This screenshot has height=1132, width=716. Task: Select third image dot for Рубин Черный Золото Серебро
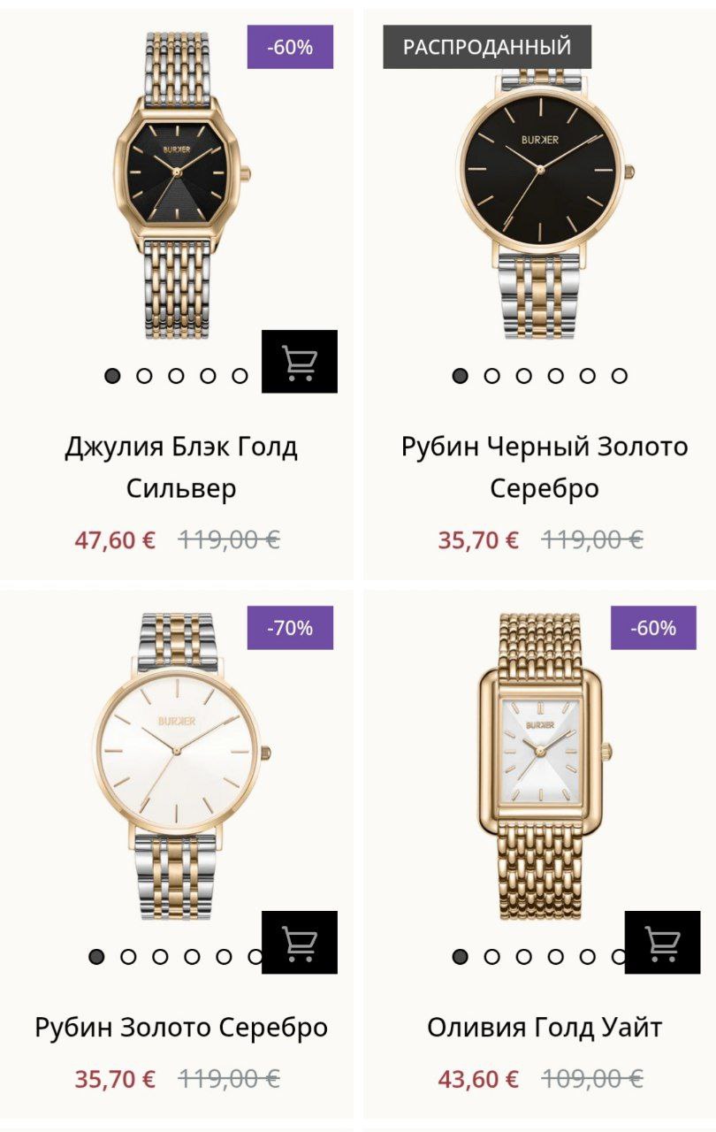click(523, 376)
